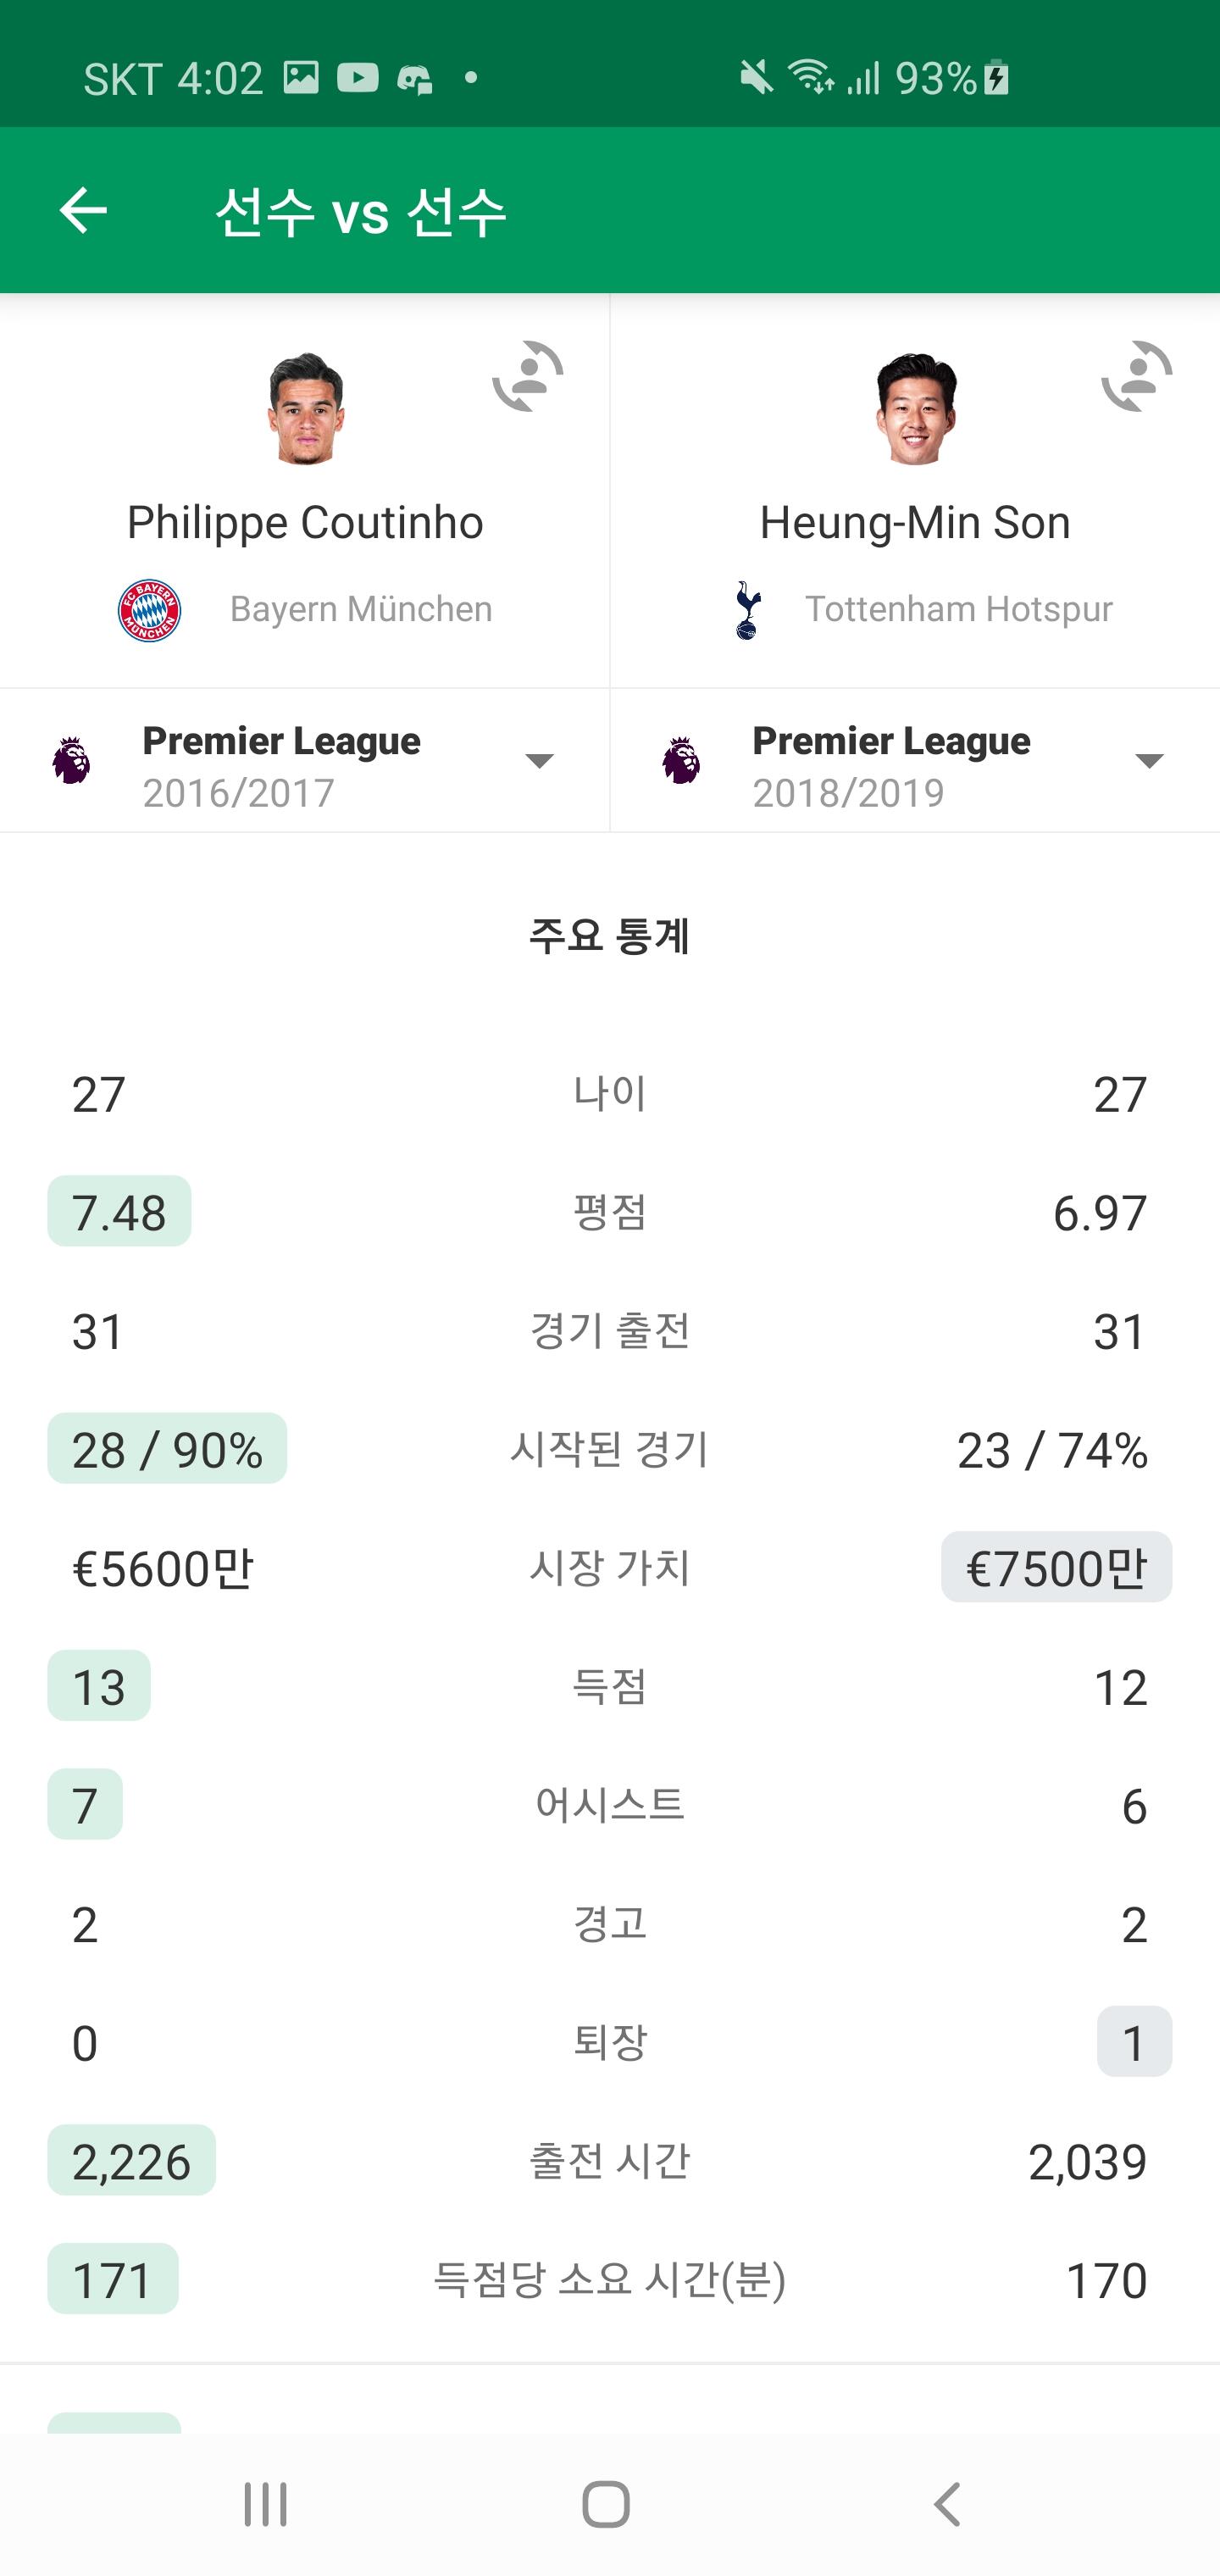Tap Premier League logo for 2018/2019 season
The height and width of the screenshot is (2576, 1220).
click(681, 761)
